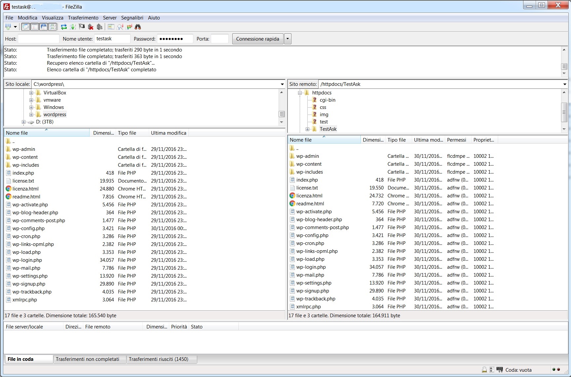Expand the TestAsk remote folder
The image size is (571, 377).
[x=308, y=129]
